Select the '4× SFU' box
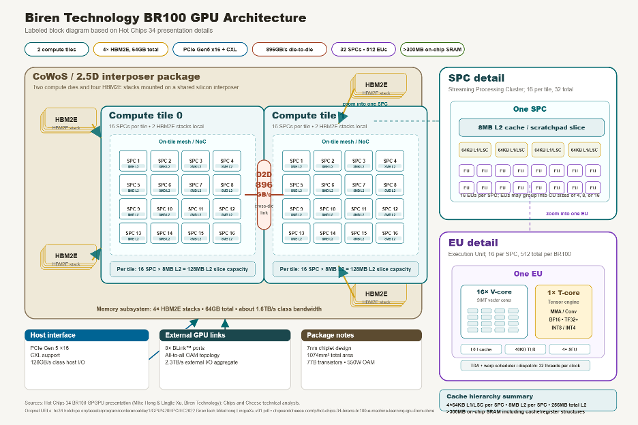 (569, 349)
